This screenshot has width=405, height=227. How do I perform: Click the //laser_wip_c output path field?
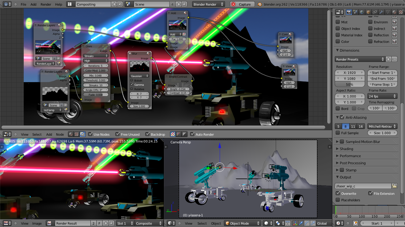click(363, 186)
